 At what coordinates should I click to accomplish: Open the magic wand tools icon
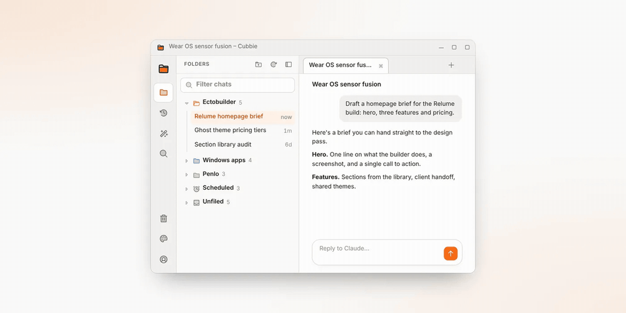click(163, 134)
